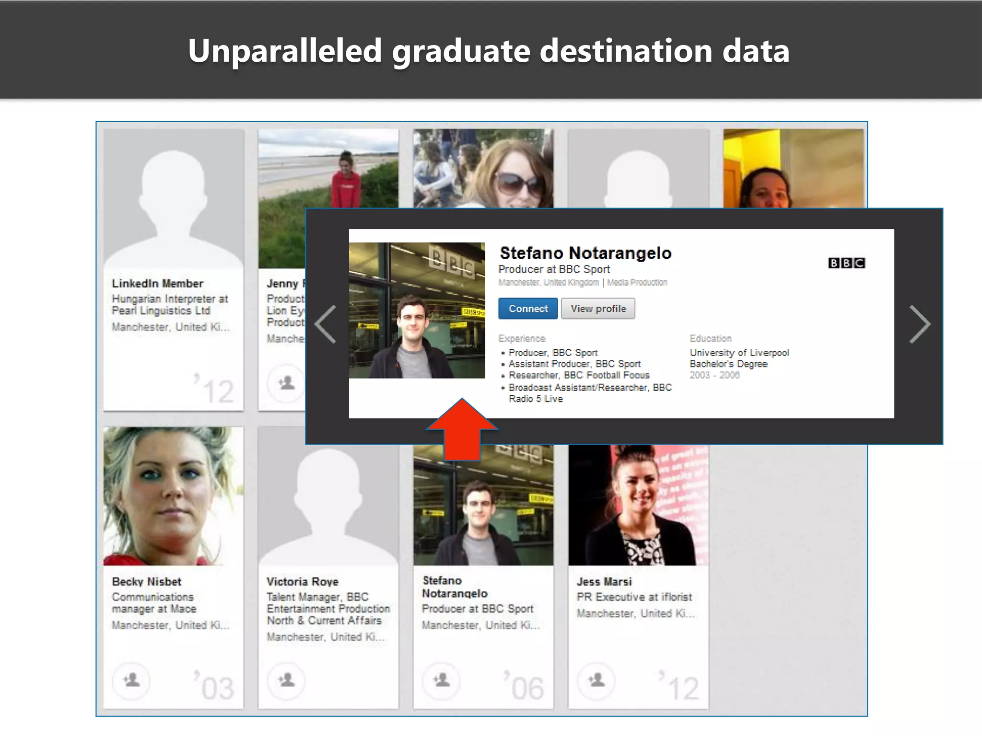Open Stefano Notarangelo name on grid card
The width and height of the screenshot is (982, 736).
click(x=455, y=587)
